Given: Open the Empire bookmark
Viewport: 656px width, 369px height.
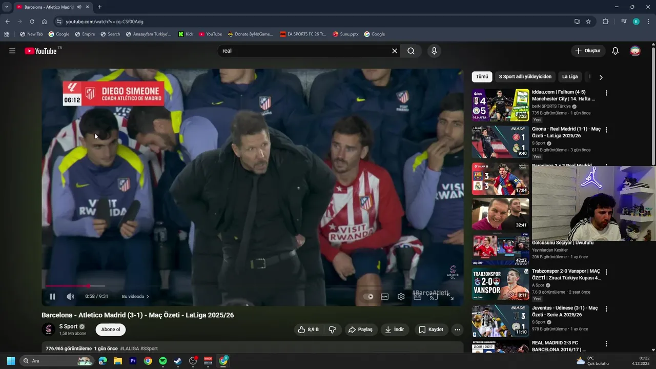Looking at the screenshot, I should (x=85, y=34).
